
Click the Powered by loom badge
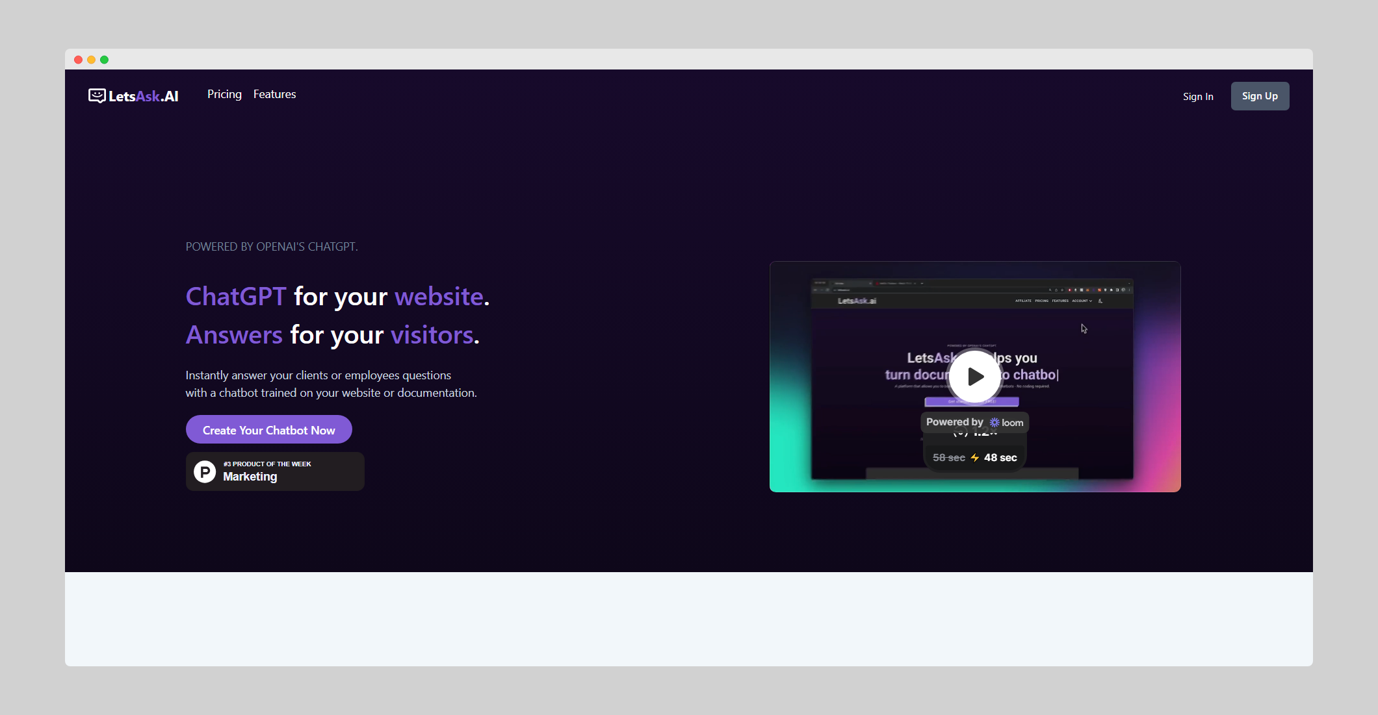974,422
